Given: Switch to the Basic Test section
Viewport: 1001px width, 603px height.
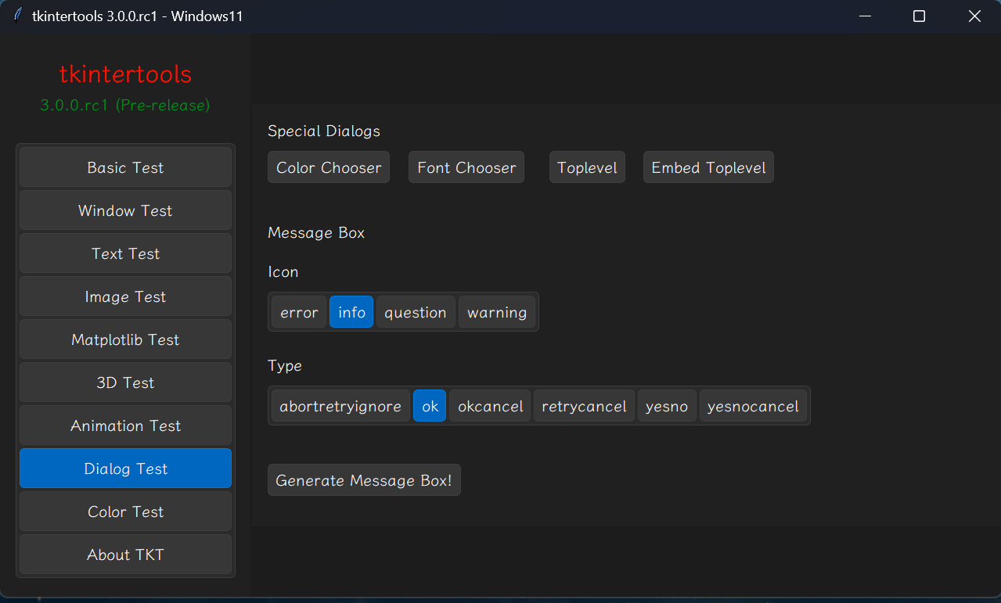Looking at the screenshot, I should [124, 167].
